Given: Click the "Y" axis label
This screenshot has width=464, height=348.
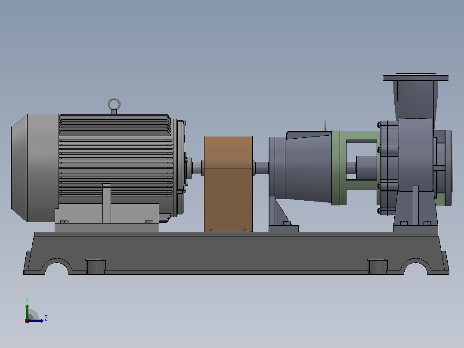Looking at the screenshot, I should pos(27,299).
